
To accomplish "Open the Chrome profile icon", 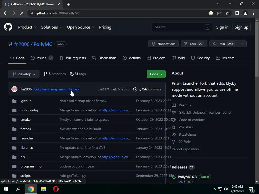I will [245, 13].
